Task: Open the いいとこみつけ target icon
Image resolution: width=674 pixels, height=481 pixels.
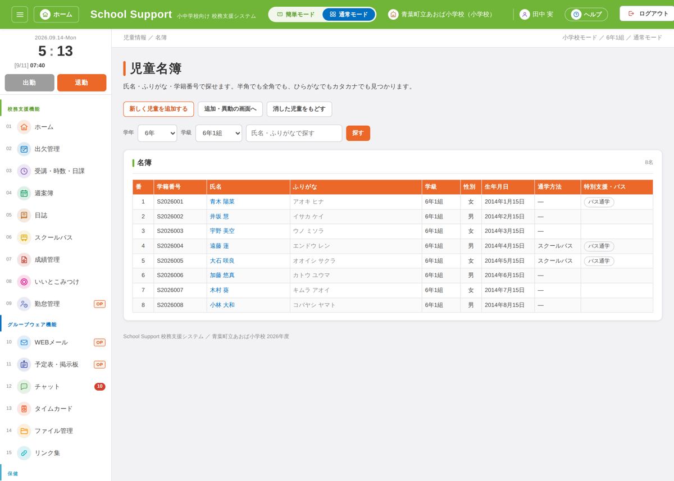Action: (24, 282)
